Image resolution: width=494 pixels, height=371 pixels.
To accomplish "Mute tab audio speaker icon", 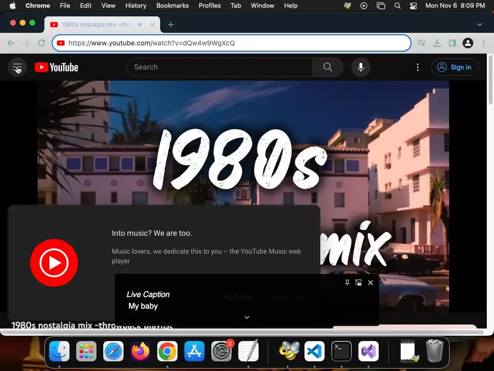I will click(140, 24).
